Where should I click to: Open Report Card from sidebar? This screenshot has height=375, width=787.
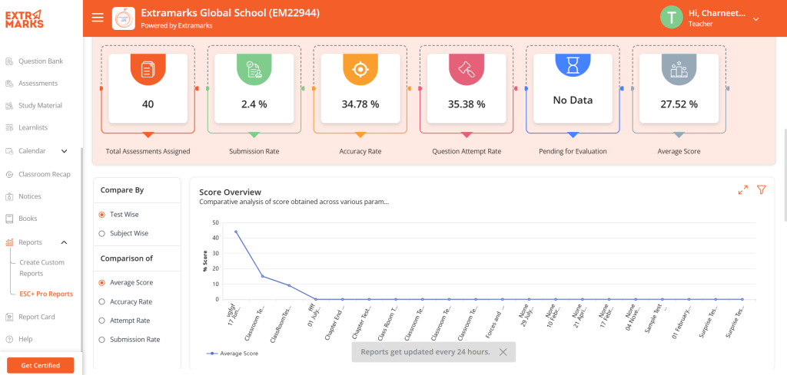(37, 317)
